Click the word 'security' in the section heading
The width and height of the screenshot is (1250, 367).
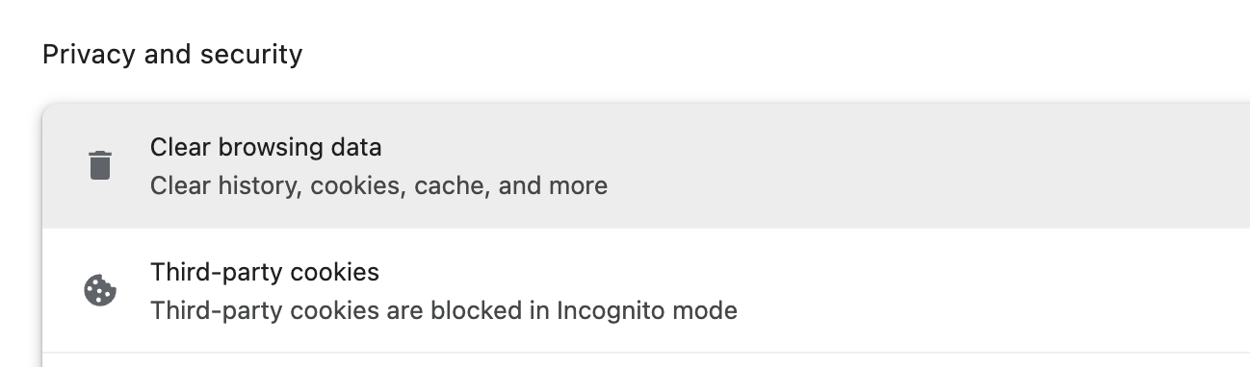click(x=251, y=55)
